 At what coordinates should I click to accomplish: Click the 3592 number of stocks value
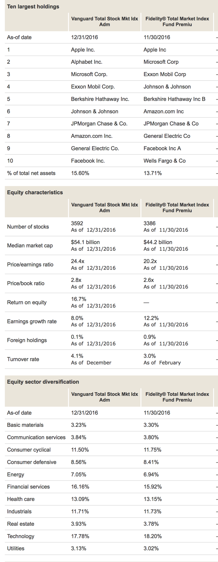[77, 224]
